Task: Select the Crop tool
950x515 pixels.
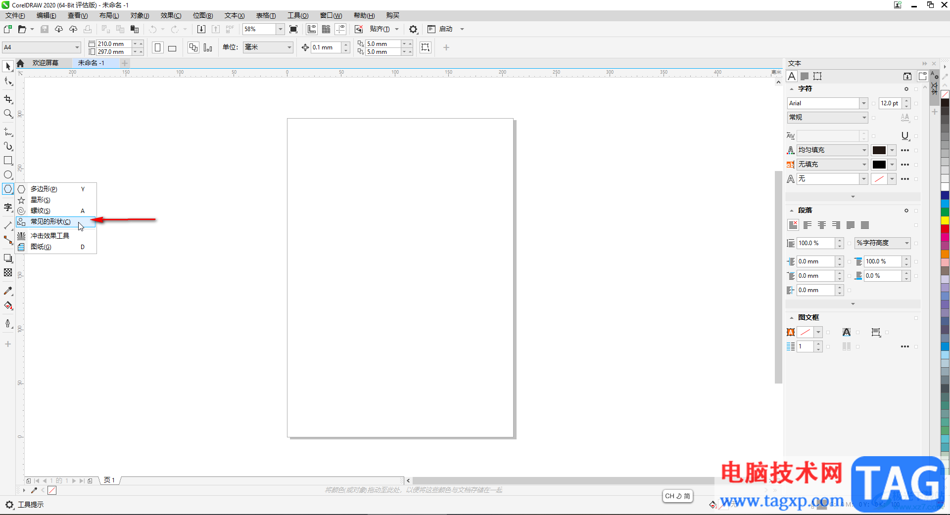Action: click(x=8, y=99)
